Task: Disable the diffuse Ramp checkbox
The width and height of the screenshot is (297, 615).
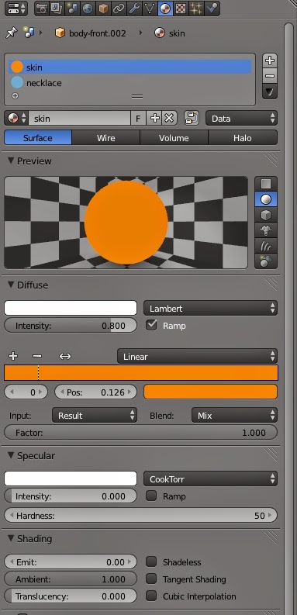Action: (x=151, y=325)
